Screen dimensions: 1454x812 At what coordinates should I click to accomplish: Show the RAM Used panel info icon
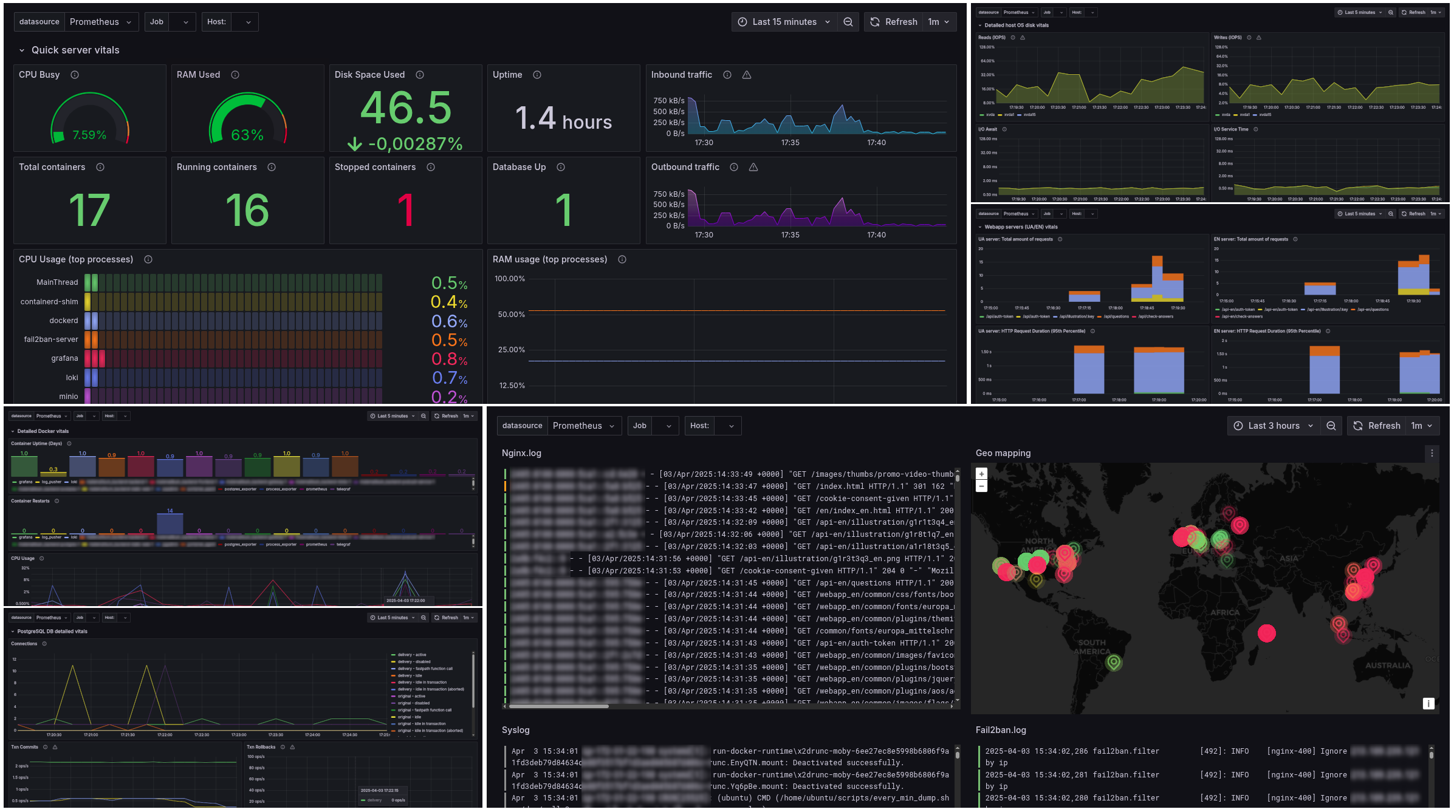(x=235, y=75)
